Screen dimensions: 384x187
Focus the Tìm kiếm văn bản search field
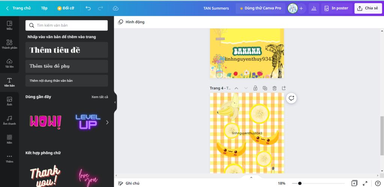click(67, 25)
